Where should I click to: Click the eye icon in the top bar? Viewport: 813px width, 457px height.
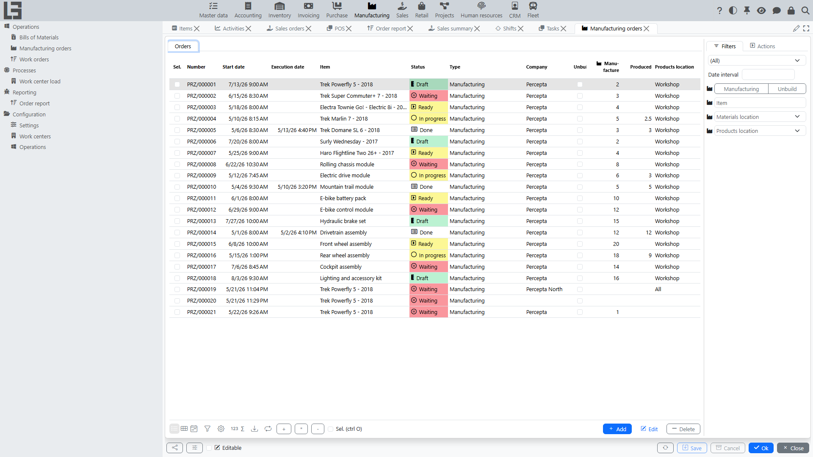tap(761, 11)
